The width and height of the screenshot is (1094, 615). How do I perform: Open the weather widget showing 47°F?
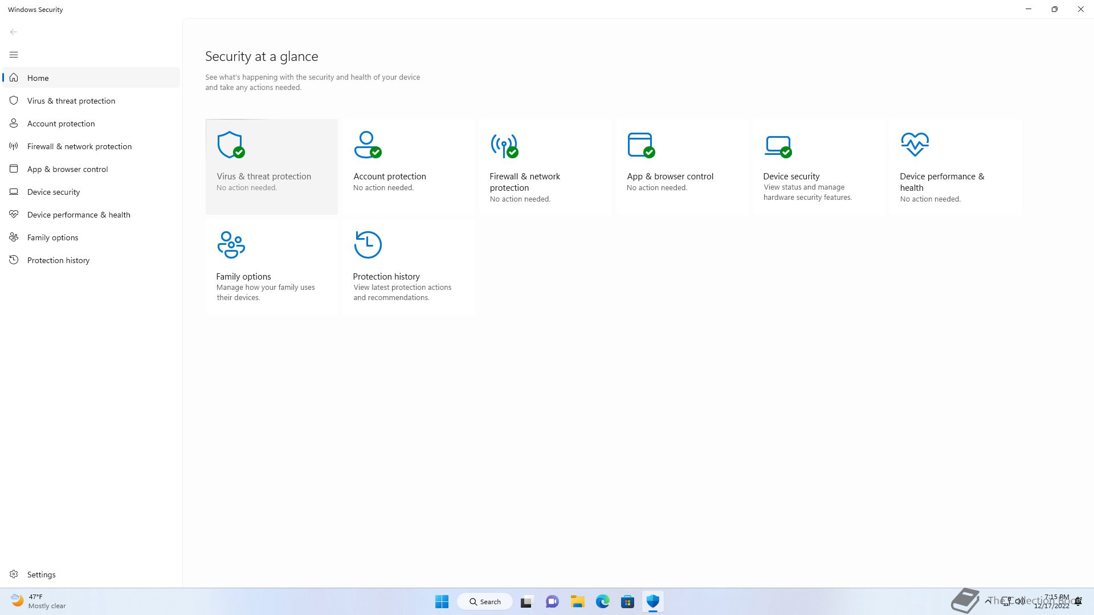coord(39,601)
